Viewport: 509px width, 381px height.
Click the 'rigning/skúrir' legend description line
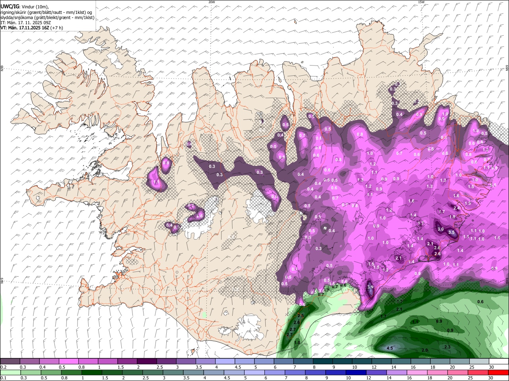[46, 12]
